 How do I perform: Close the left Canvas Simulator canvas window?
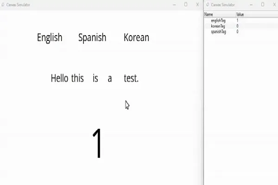[x=197, y=5]
